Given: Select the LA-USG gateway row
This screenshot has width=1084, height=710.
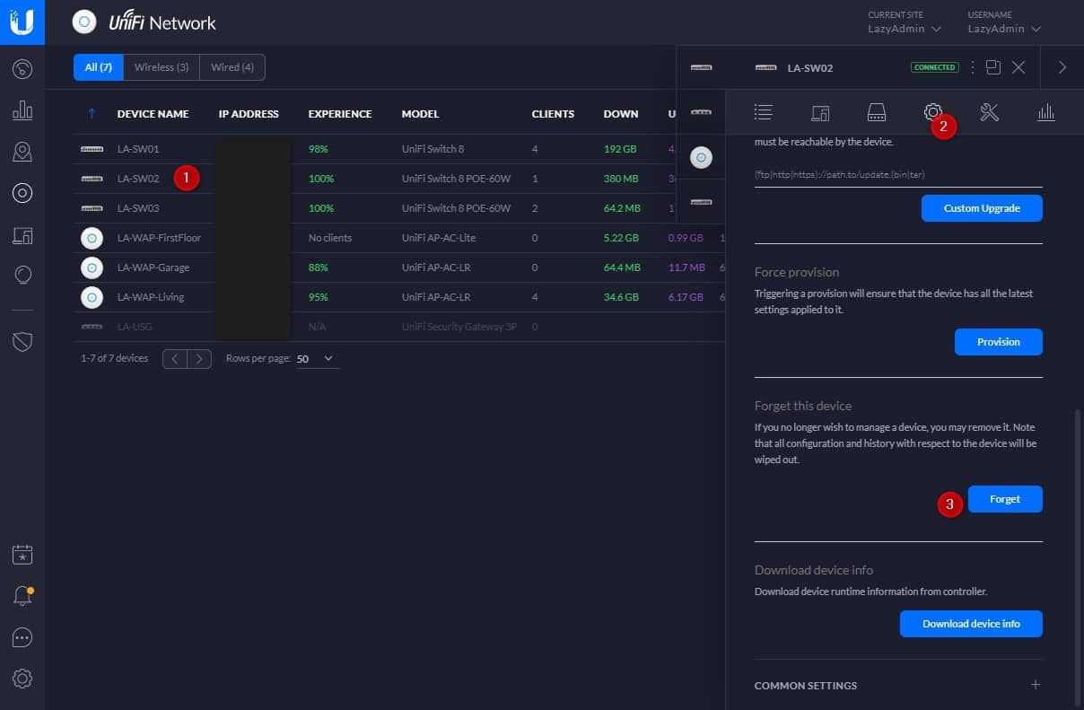Looking at the screenshot, I should [x=399, y=327].
